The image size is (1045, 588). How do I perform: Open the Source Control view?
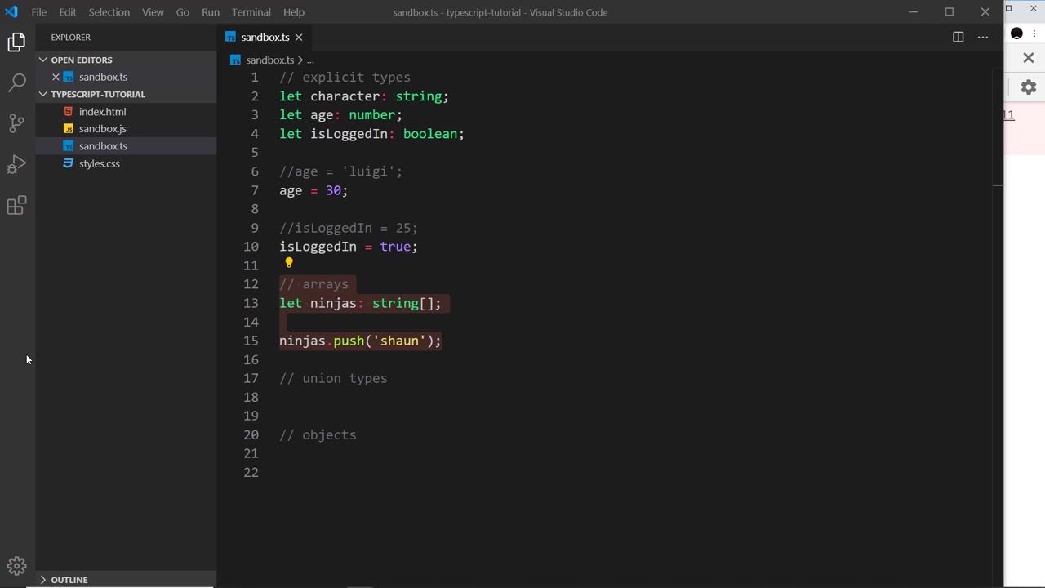[x=16, y=123]
